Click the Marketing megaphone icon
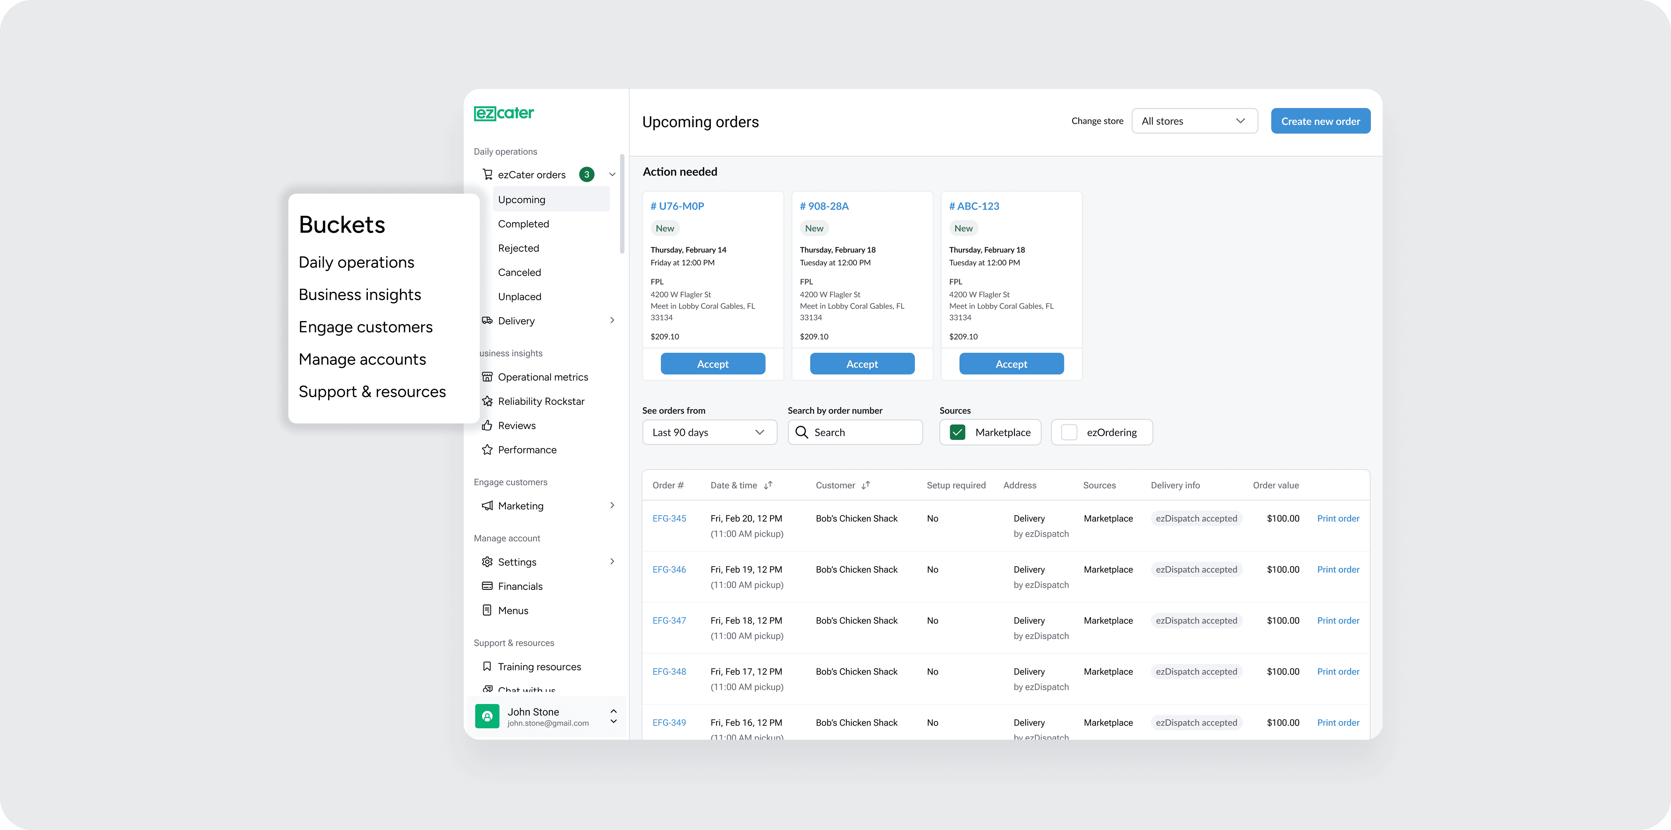The height and width of the screenshot is (830, 1671). (487, 506)
